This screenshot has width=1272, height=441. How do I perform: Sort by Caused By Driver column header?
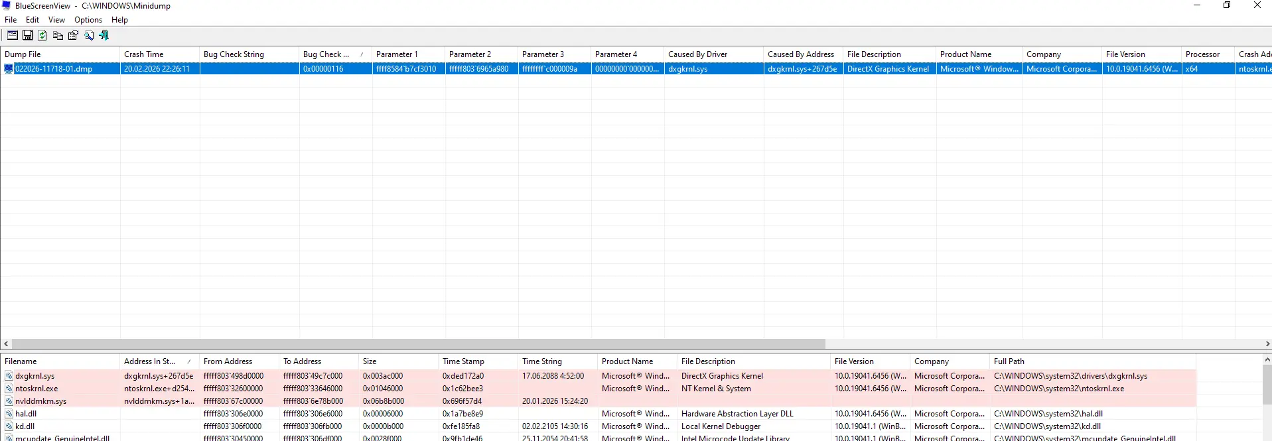pos(697,54)
